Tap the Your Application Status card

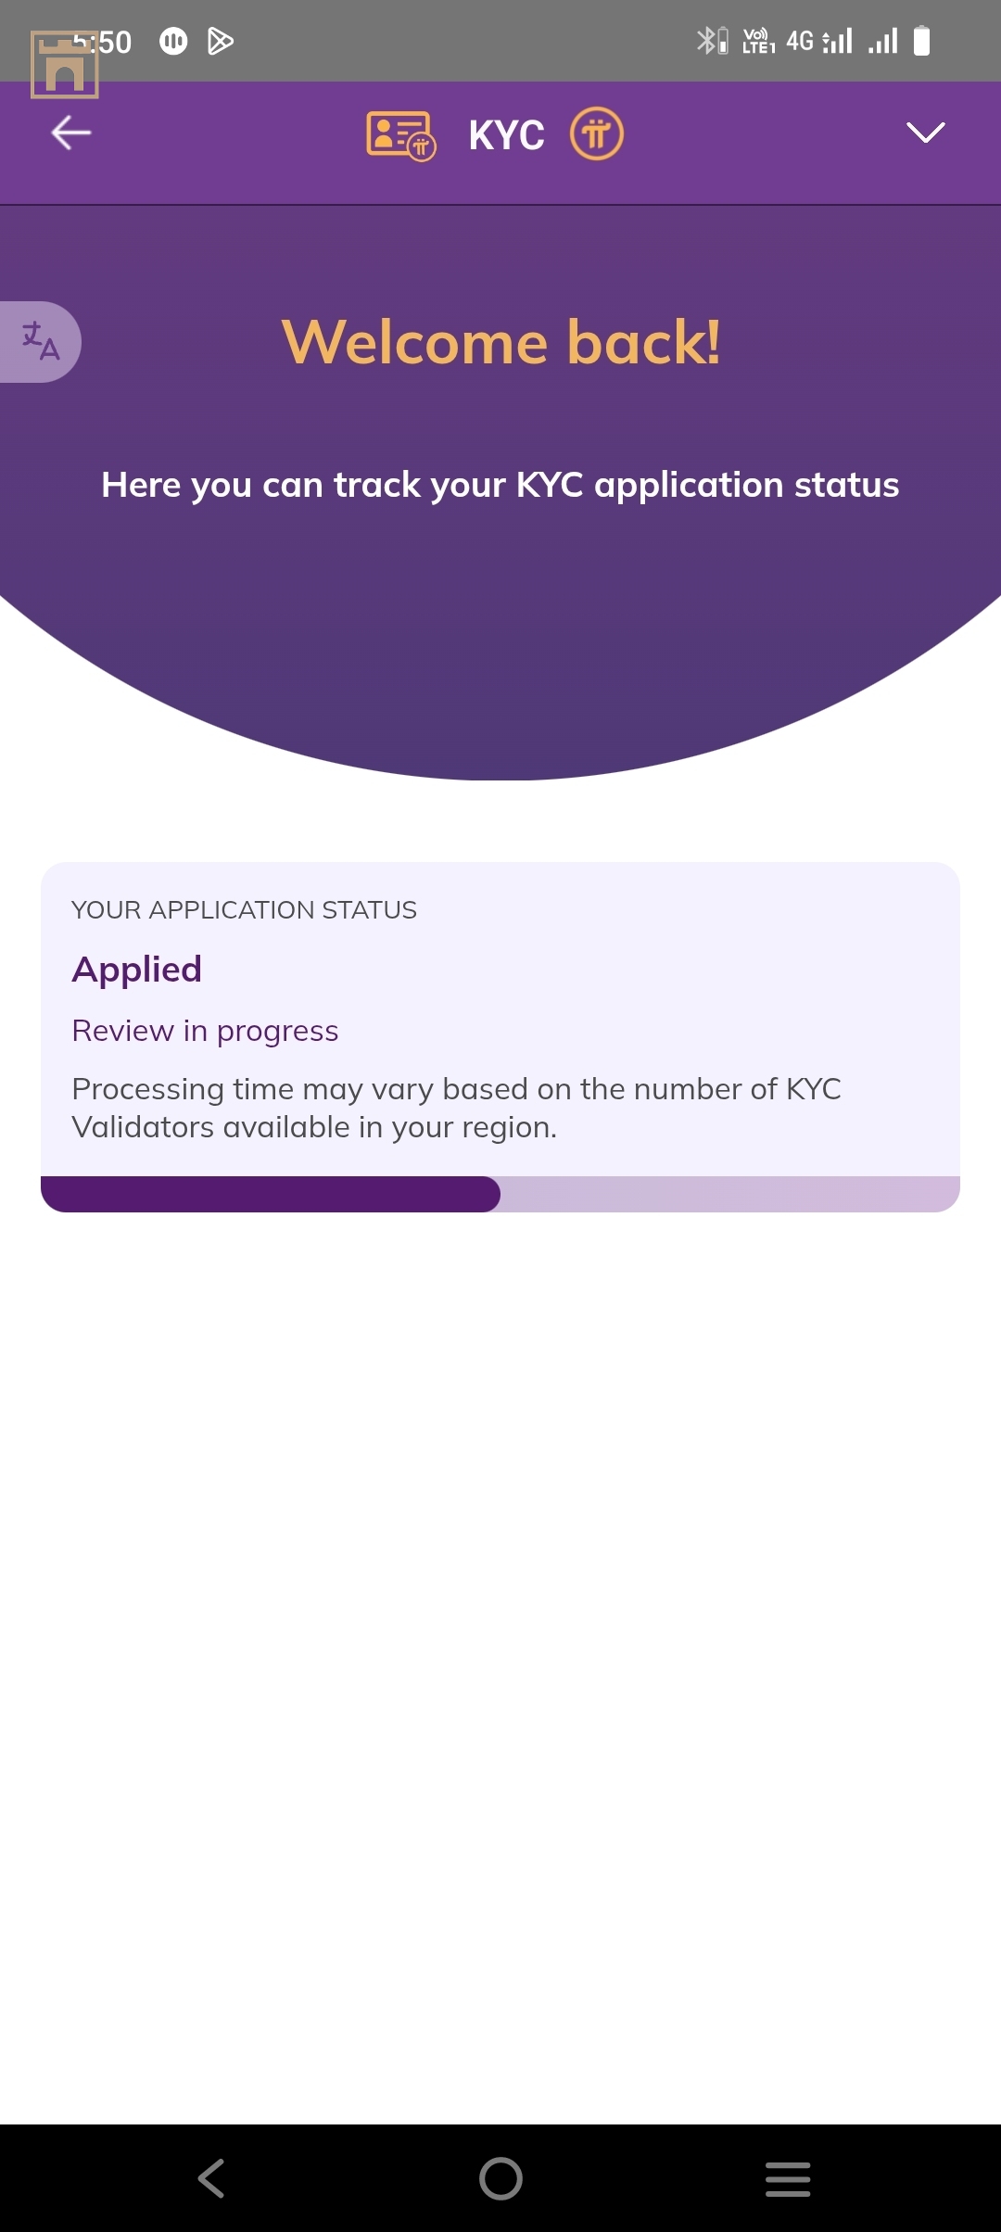(x=500, y=1037)
